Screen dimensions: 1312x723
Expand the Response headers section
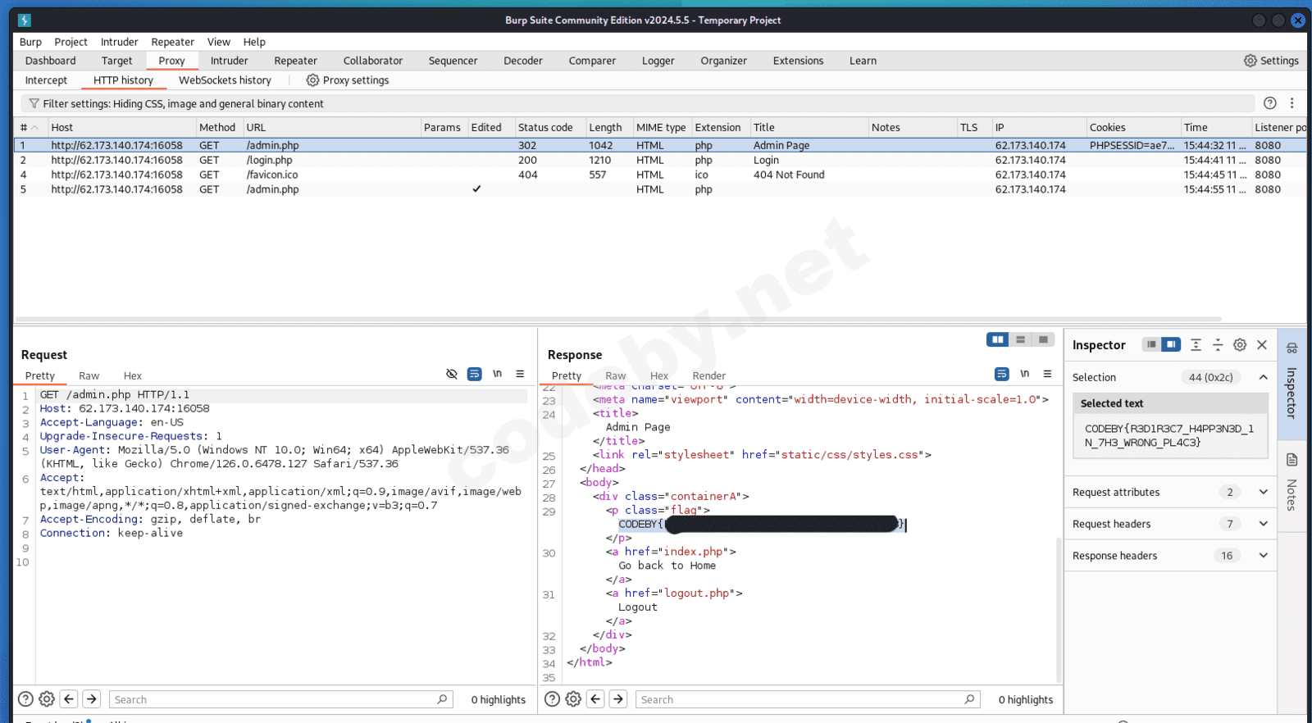(x=1263, y=556)
